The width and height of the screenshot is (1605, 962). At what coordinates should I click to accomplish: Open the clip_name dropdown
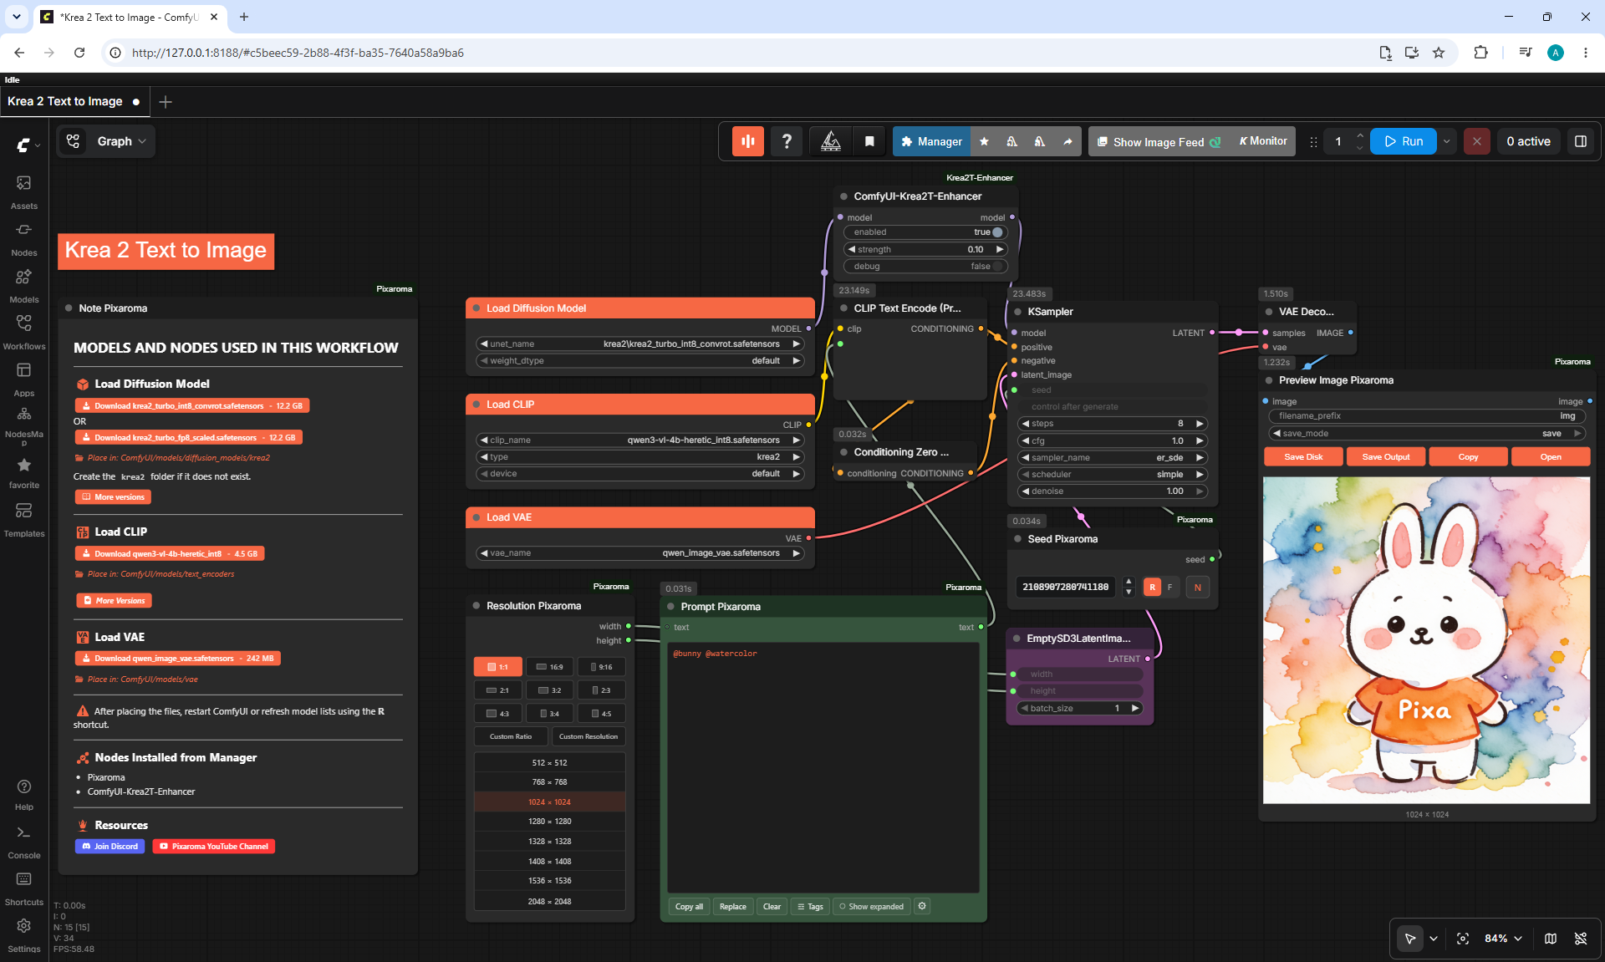[x=640, y=440]
